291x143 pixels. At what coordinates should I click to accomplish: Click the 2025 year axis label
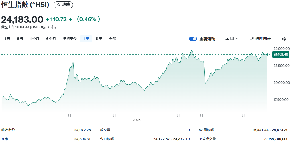pos(137,120)
